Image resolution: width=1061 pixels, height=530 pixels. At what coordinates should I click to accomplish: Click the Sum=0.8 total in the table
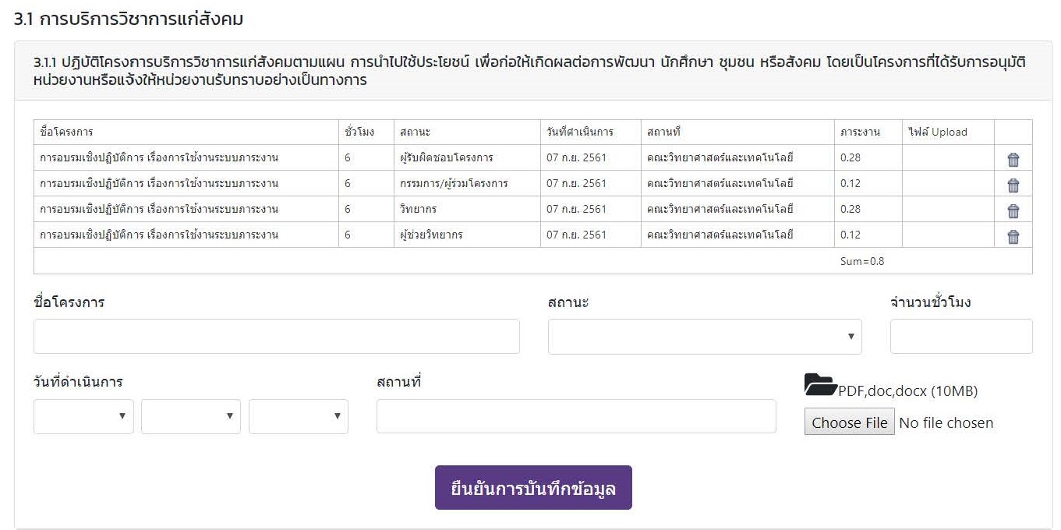pos(861,262)
